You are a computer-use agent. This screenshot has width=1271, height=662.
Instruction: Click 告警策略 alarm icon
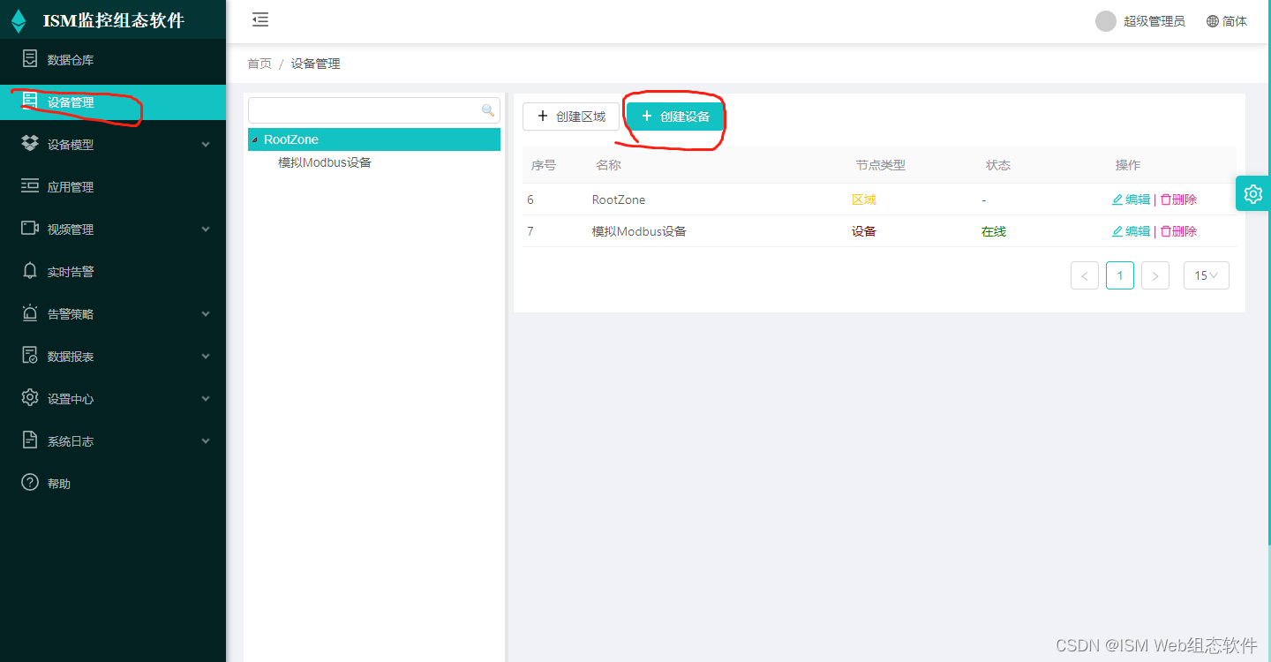(30, 313)
